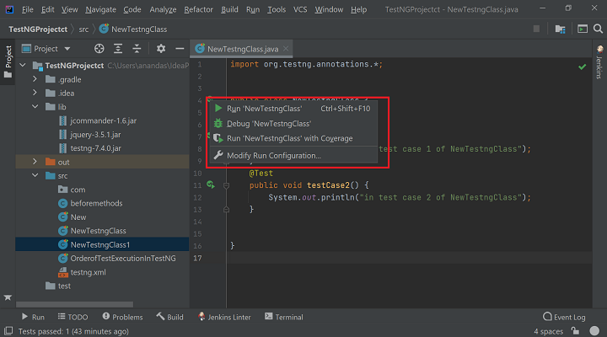Click the Expand All icon in Project panel
This screenshot has width=607, height=337.
[x=118, y=48]
